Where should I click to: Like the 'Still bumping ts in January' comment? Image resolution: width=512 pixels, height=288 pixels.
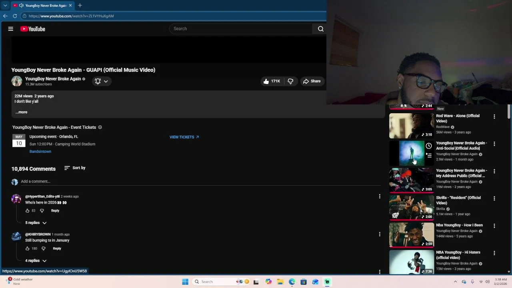[28, 249]
